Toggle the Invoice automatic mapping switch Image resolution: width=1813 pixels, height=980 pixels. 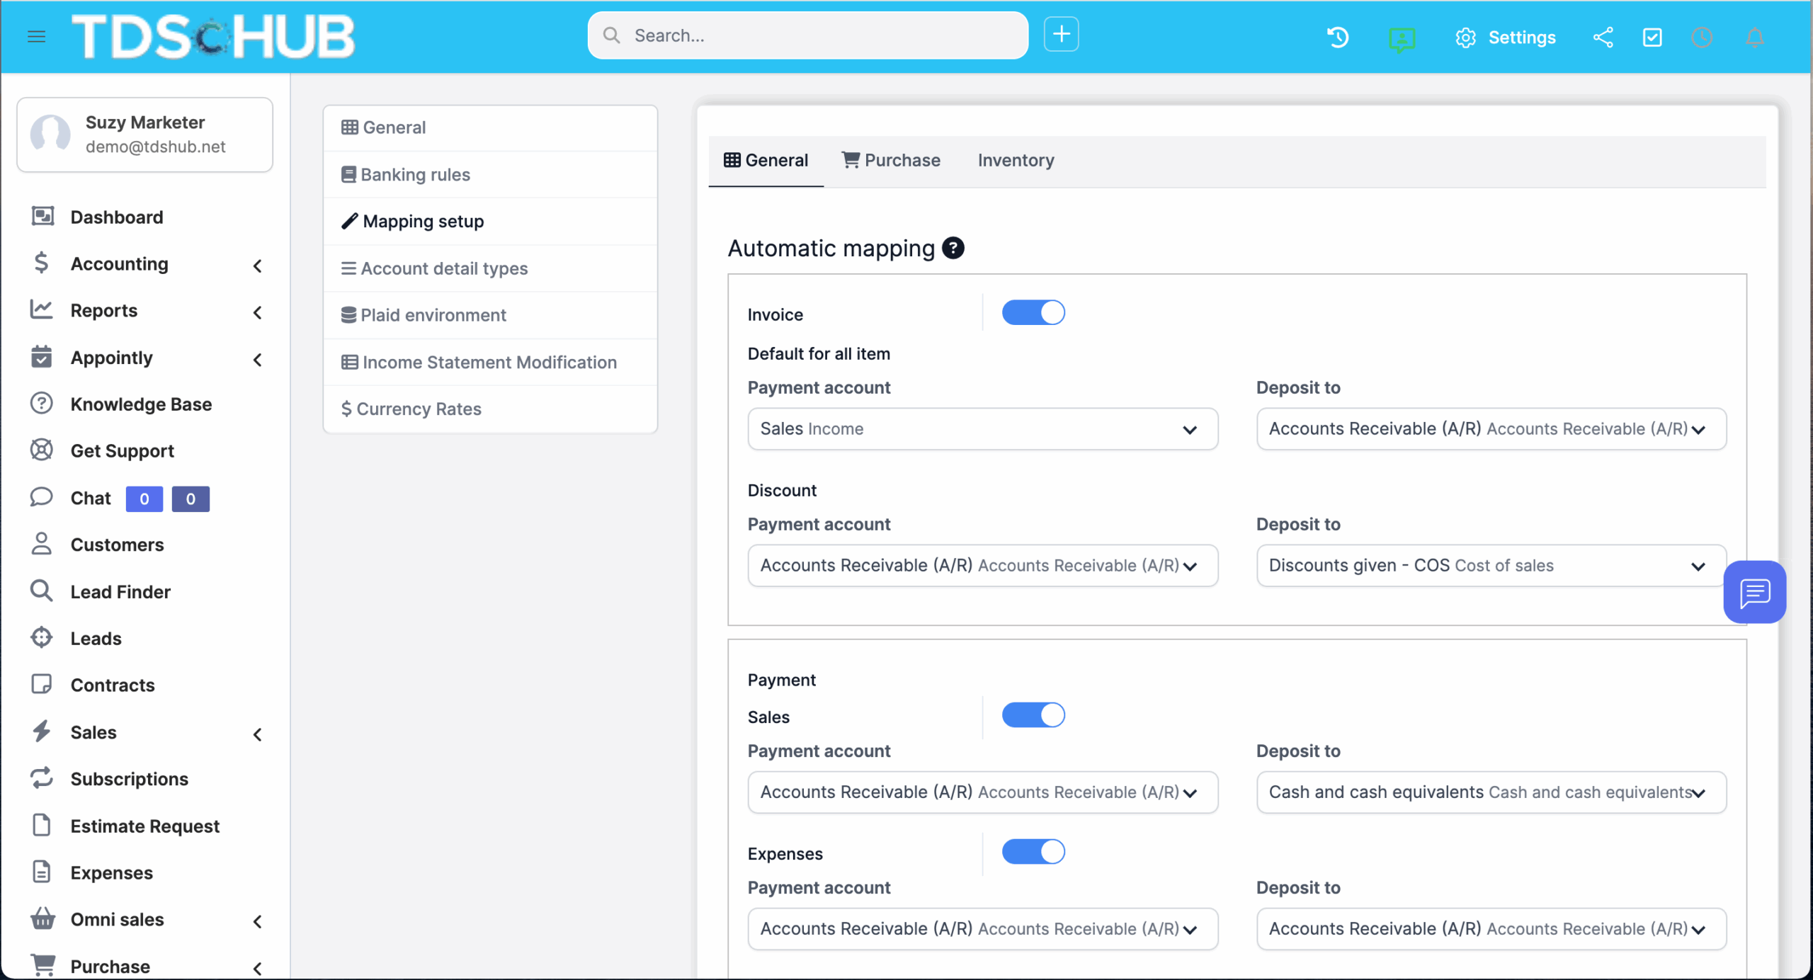(x=1033, y=312)
